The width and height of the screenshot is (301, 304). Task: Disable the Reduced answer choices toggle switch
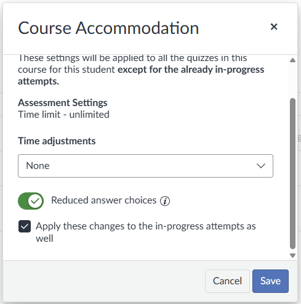tap(31, 201)
